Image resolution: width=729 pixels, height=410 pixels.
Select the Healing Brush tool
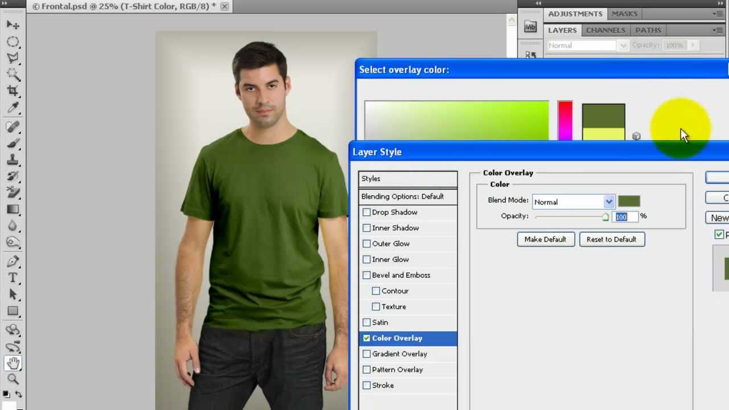pyautogui.click(x=13, y=126)
